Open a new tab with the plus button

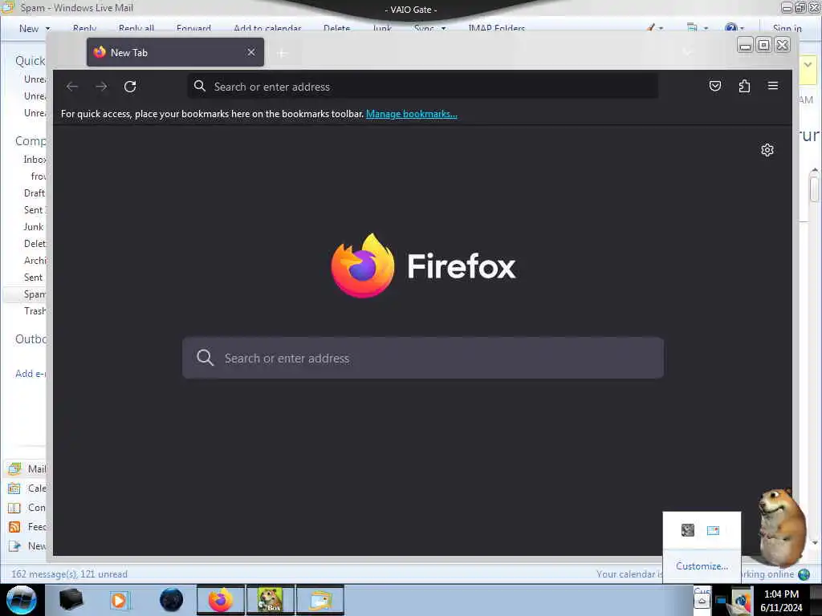coord(282,53)
